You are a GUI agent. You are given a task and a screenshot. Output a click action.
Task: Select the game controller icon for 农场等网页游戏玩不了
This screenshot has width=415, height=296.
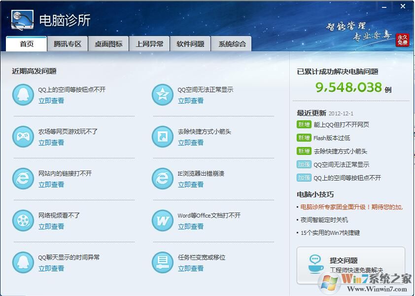22,137
